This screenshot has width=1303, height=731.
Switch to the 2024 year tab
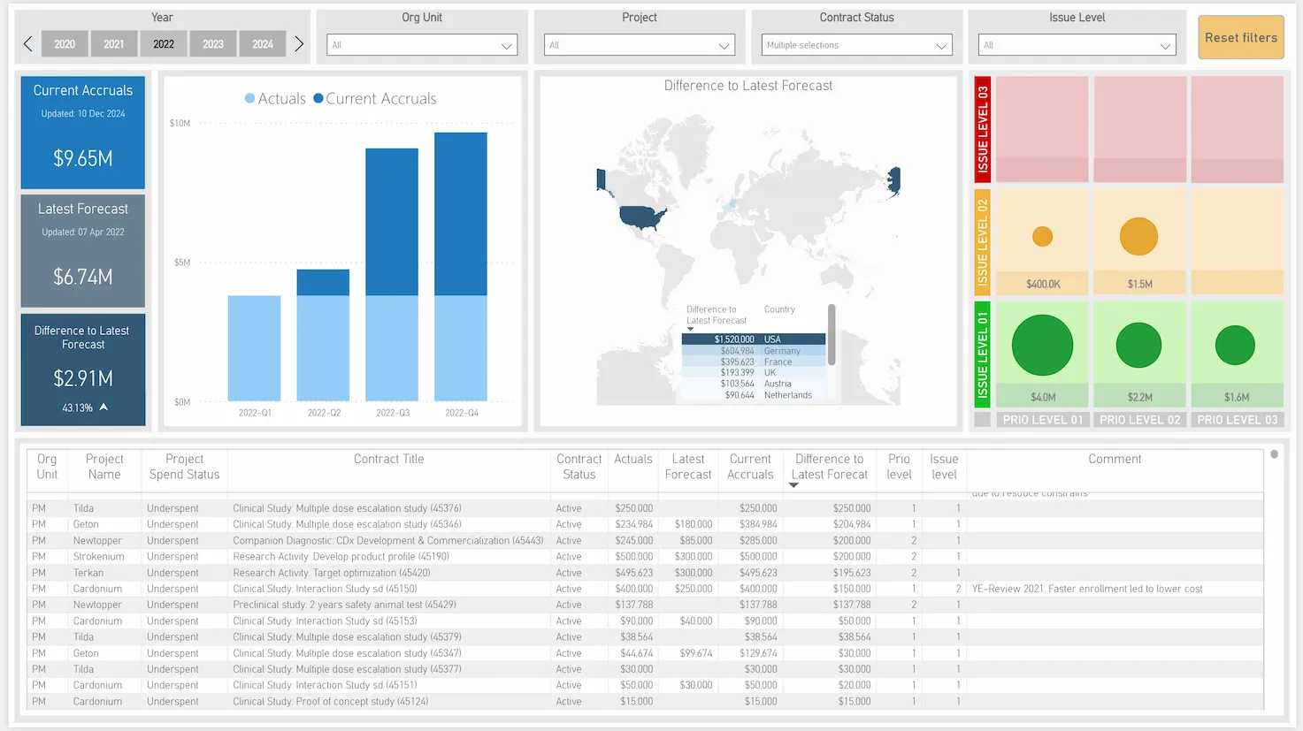point(263,44)
